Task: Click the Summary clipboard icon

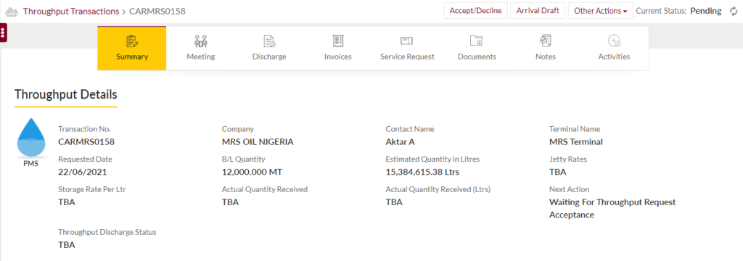Action: pyautogui.click(x=132, y=41)
